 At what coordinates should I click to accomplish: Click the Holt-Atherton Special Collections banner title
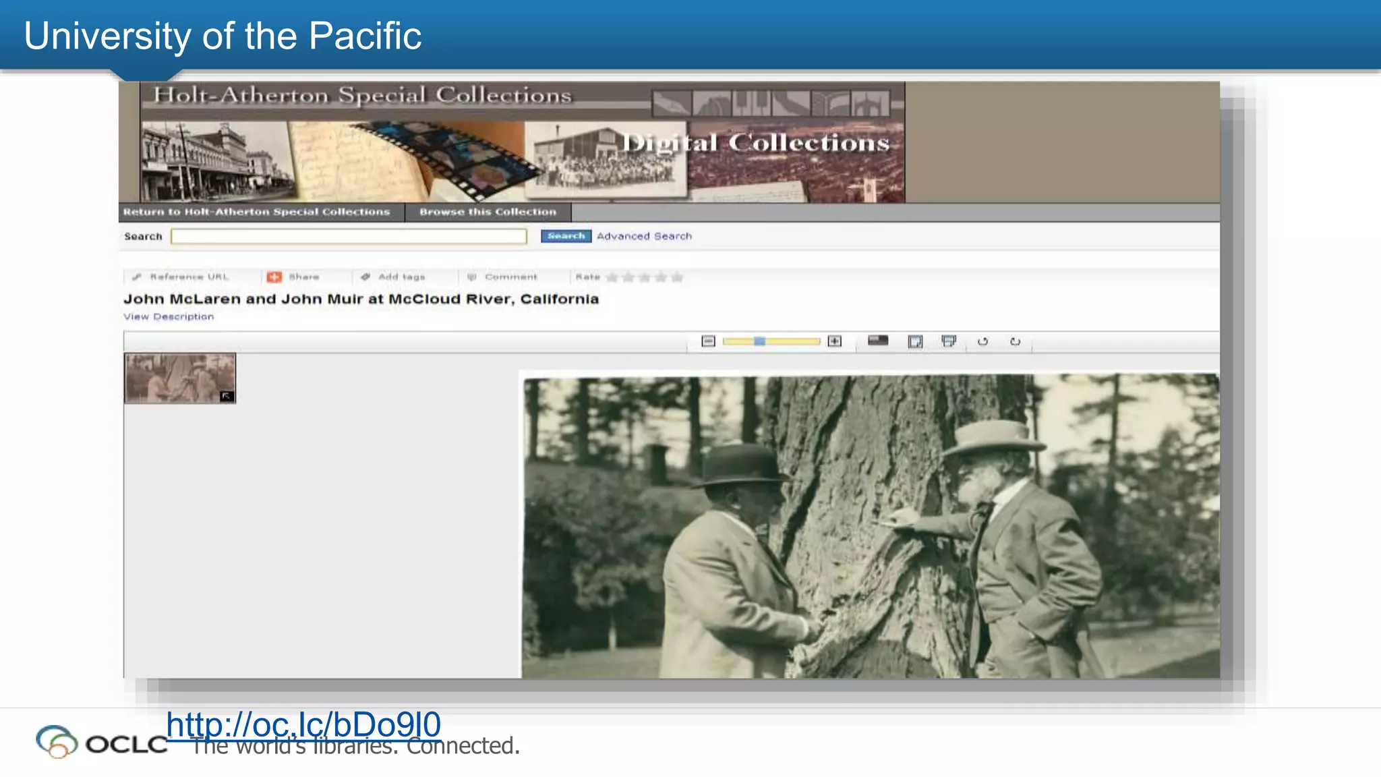[362, 95]
